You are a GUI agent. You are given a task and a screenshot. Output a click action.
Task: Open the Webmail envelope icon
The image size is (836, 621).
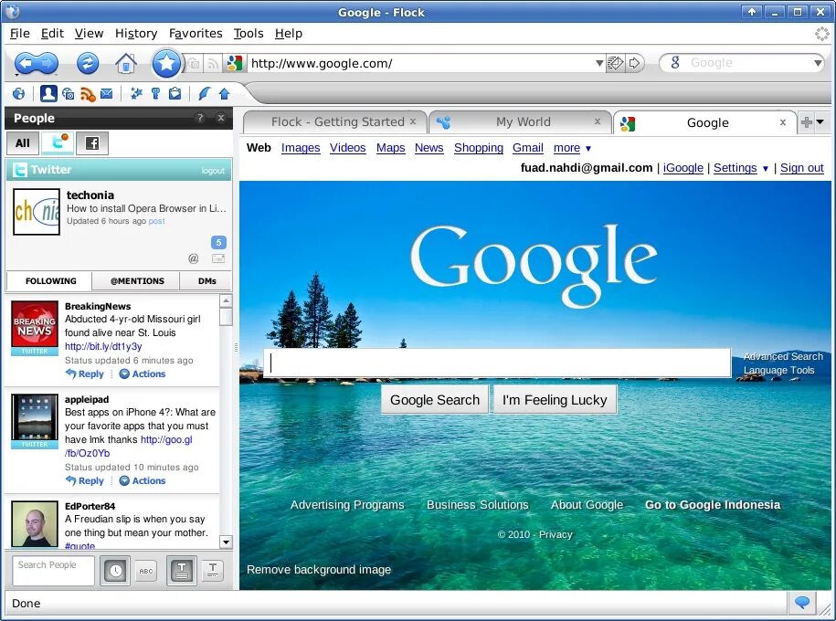click(x=107, y=94)
